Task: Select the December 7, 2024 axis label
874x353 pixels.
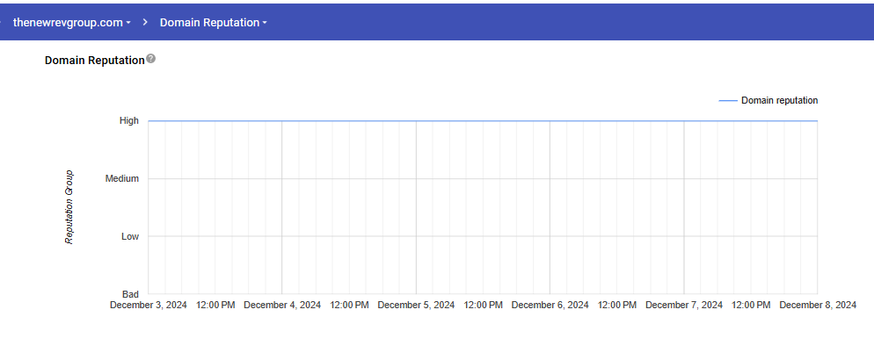Action: [x=684, y=306]
